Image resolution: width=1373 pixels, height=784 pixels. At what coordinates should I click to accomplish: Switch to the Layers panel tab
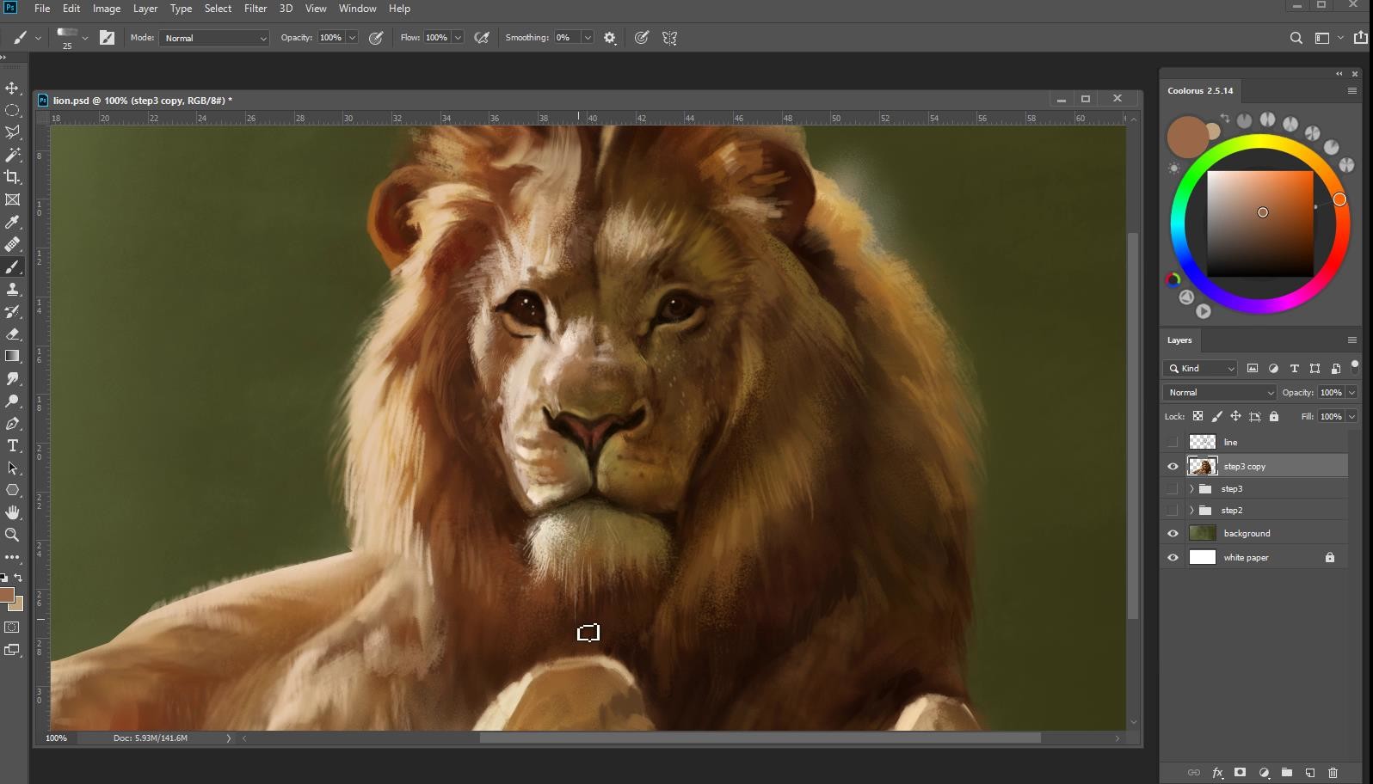pyautogui.click(x=1179, y=340)
